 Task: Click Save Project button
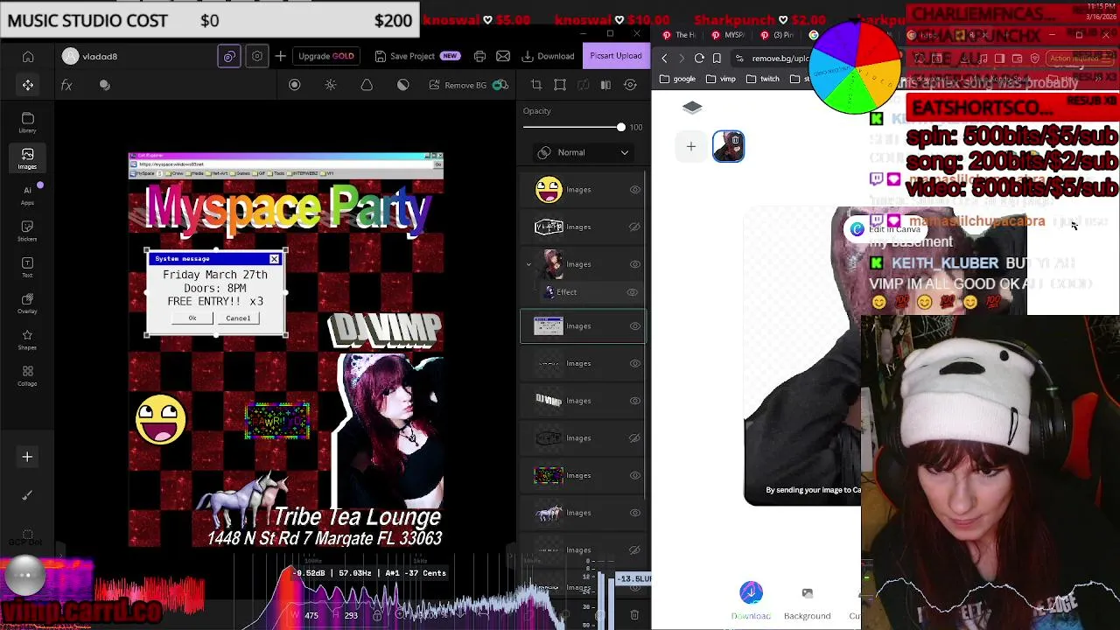pos(417,56)
